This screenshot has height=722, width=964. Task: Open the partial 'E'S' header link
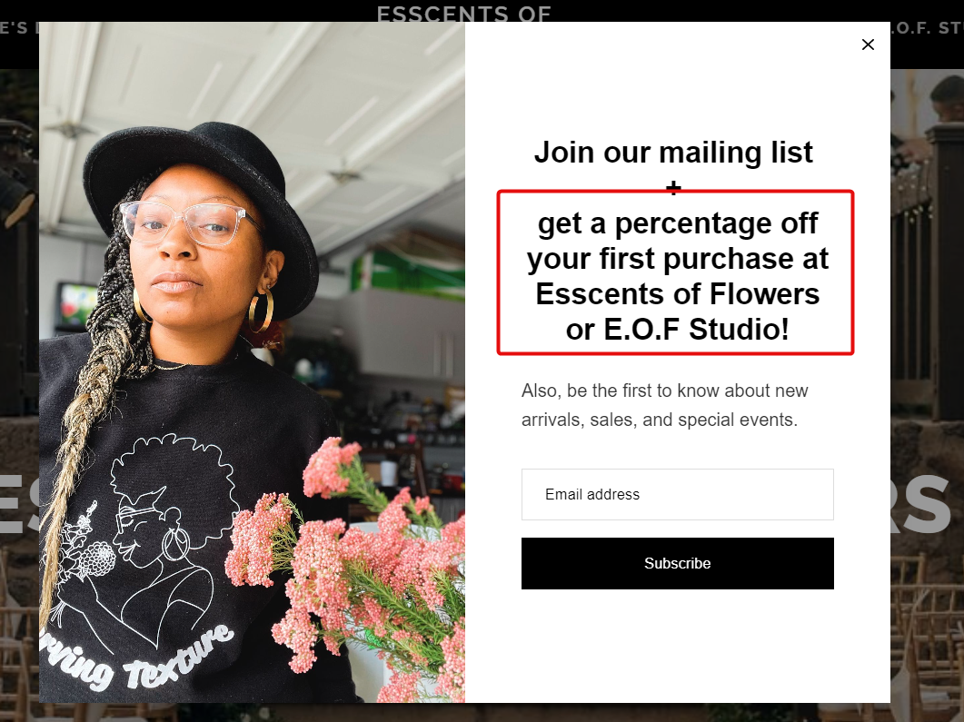coord(17,27)
